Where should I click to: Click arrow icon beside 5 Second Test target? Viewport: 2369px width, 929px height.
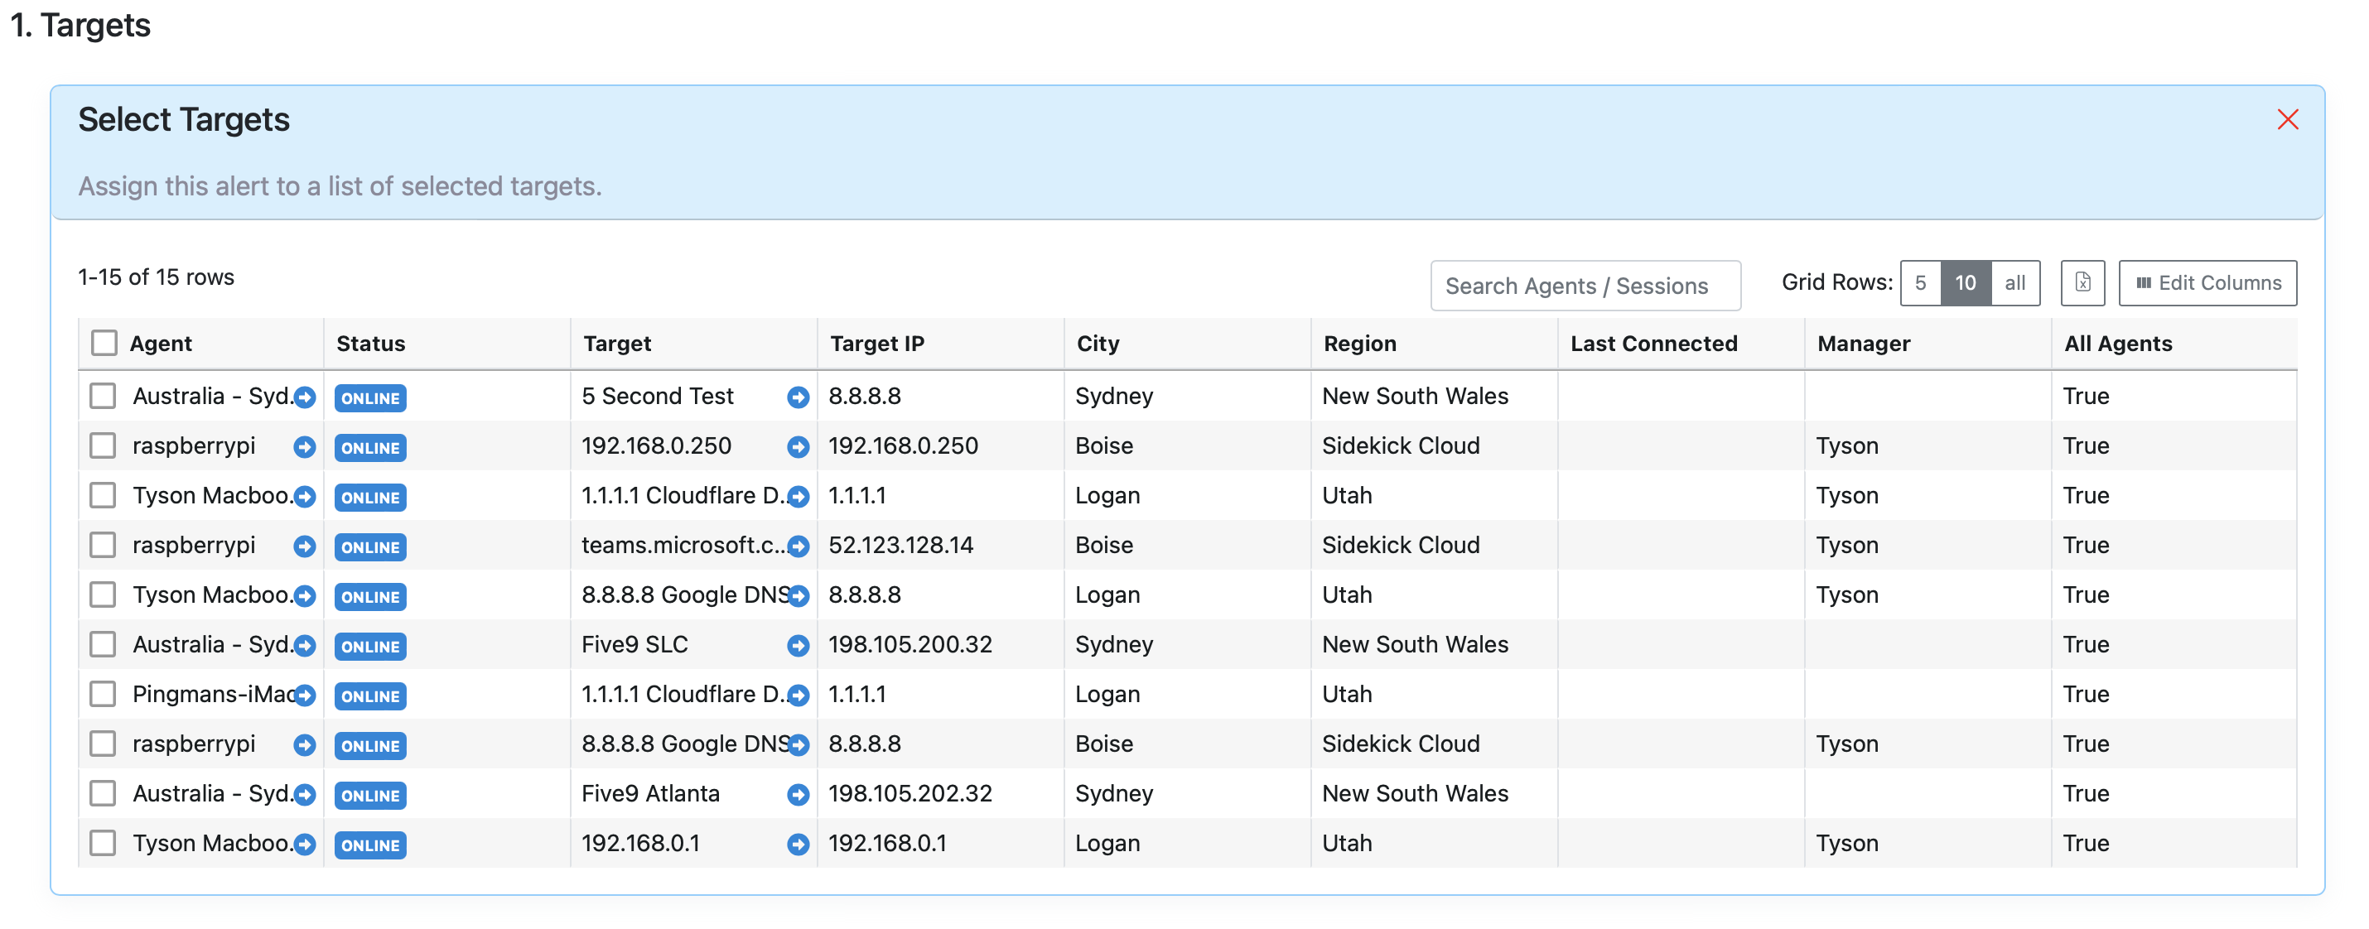tap(798, 397)
